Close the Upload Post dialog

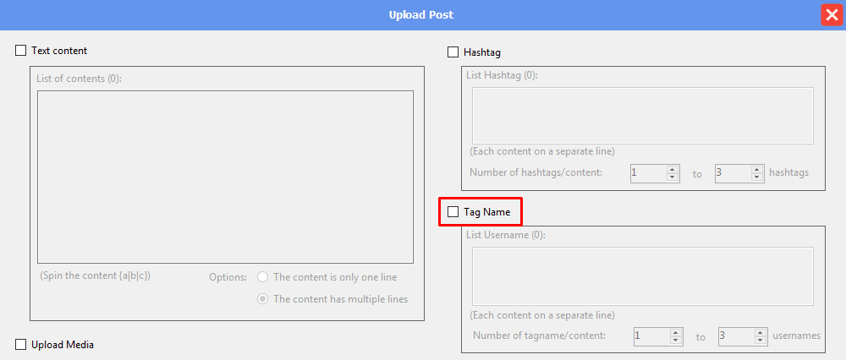click(x=832, y=15)
